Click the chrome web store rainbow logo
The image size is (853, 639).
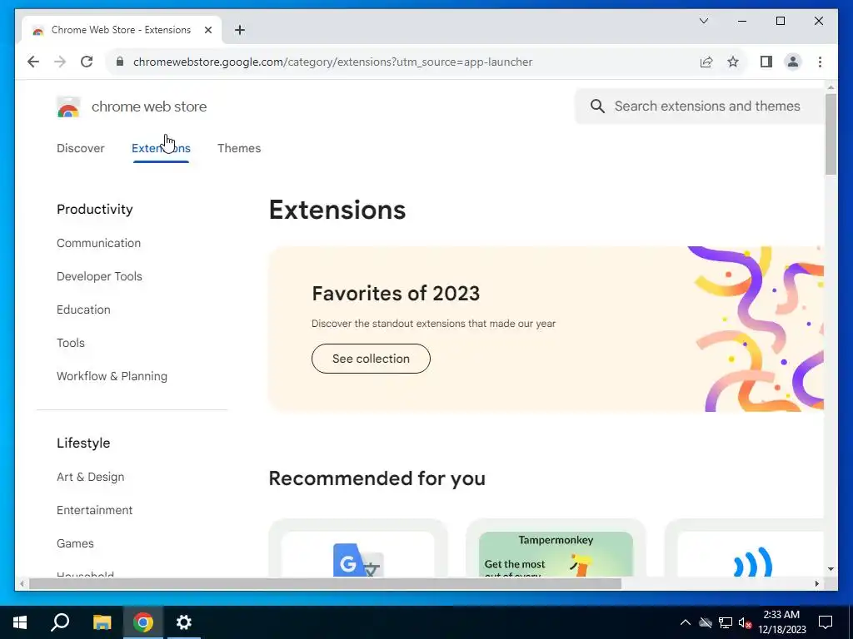68,107
